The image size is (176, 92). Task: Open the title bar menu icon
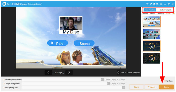[161, 4]
